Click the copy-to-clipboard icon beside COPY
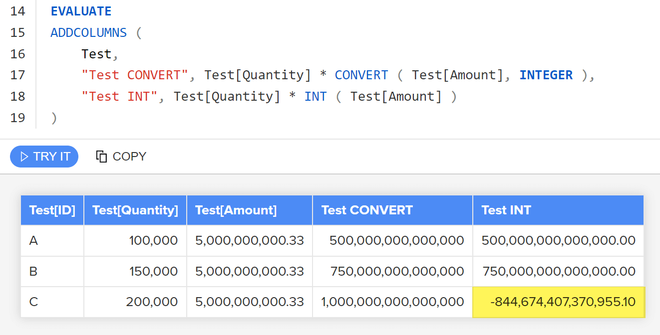The height and width of the screenshot is (335, 660). (102, 156)
